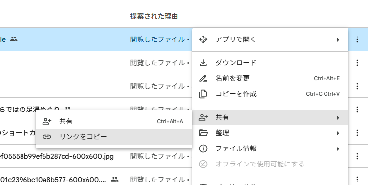The height and width of the screenshot is (185, 368).
Task: Click the move-arrows icon beside アプリで開く
Action: (203, 39)
